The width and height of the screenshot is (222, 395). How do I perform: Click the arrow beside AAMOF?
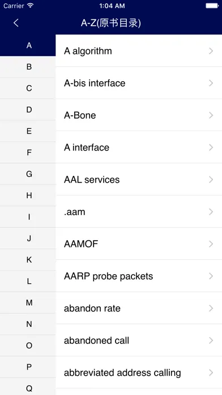[211, 244]
